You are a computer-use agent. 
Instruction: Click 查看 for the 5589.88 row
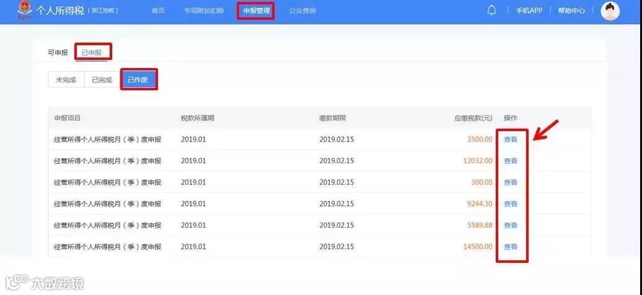click(511, 225)
